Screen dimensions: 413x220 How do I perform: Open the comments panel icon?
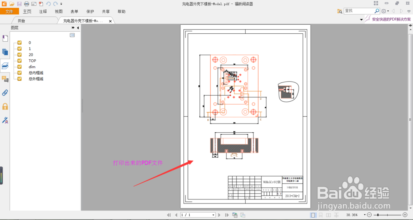tap(5, 79)
